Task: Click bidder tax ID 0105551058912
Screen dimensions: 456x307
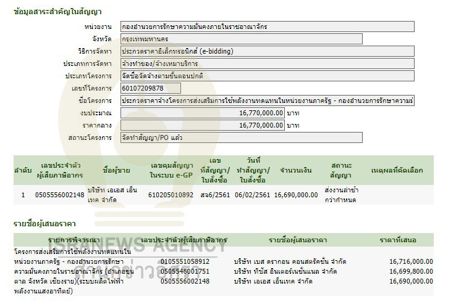Action: pyautogui.click(x=185, y=261)
